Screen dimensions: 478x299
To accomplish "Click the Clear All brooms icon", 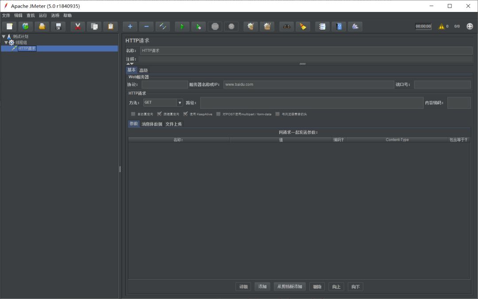I will tap(267, 27).
